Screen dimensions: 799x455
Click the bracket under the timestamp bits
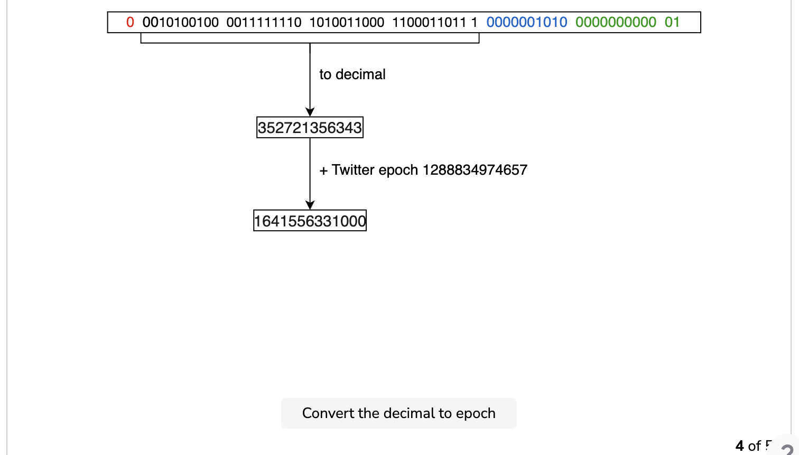click(310, 39)
